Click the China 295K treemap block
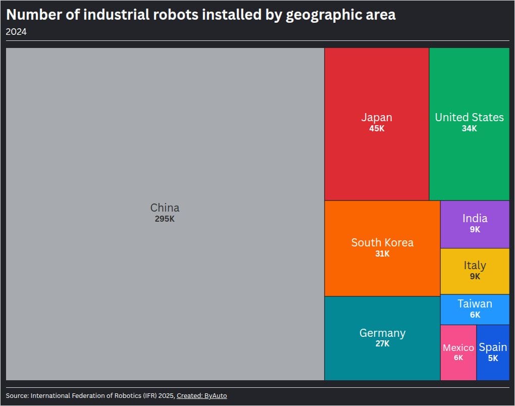515x406 pixels. pyautogui.click(x=165, y=214)
